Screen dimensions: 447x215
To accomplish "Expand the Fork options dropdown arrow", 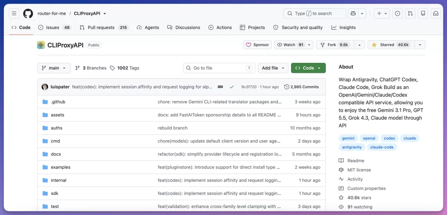I will tap(359, 45).
